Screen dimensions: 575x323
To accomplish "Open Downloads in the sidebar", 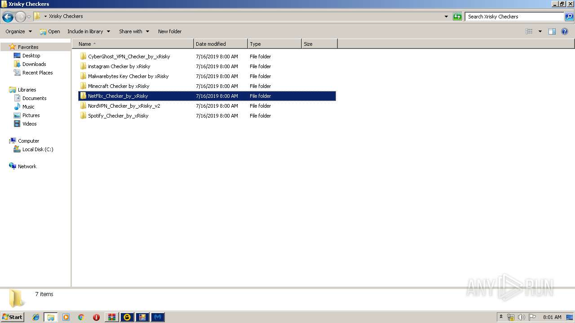I will tap(34, 64).
